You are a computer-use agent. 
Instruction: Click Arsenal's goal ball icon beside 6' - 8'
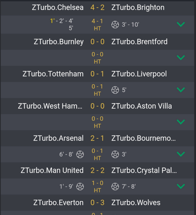(x=80, y=154)
